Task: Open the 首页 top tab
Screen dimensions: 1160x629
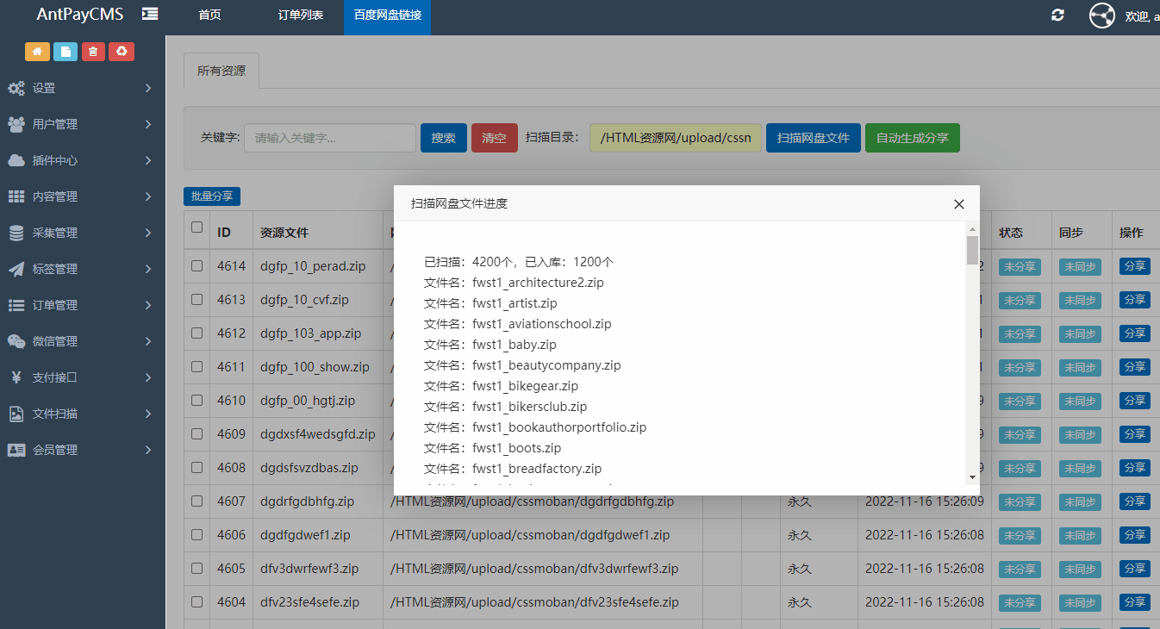Action: click(x=209, y=16)
